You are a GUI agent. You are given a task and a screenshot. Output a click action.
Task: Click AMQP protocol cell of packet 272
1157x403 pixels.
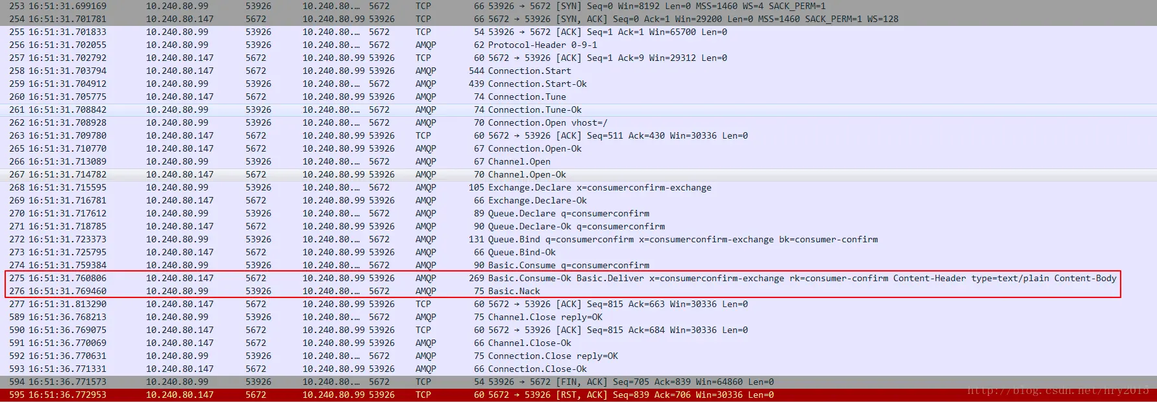[x=426, y=239]
